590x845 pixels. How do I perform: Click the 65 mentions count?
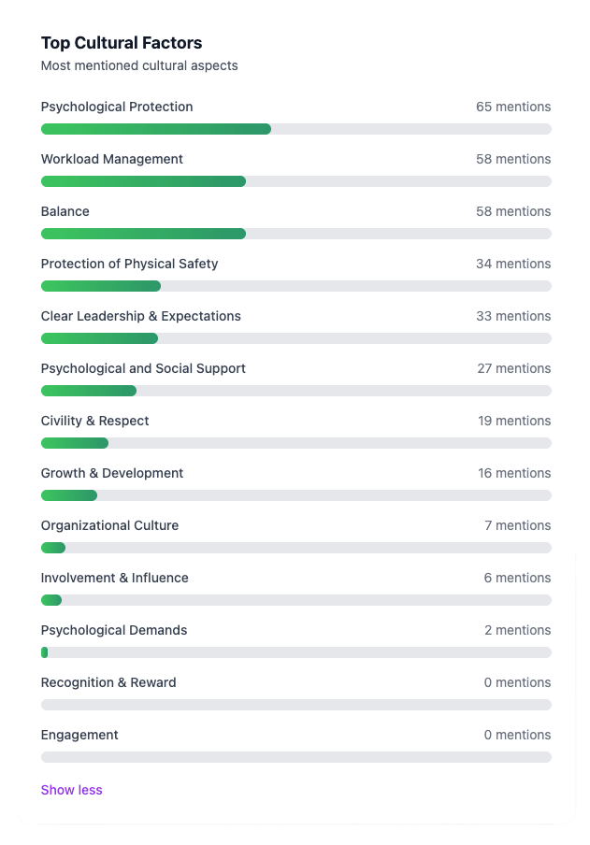(x=513, y=107)
